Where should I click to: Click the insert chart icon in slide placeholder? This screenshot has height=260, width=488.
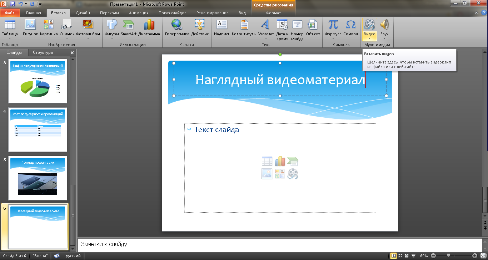click(x=280, y=161)
